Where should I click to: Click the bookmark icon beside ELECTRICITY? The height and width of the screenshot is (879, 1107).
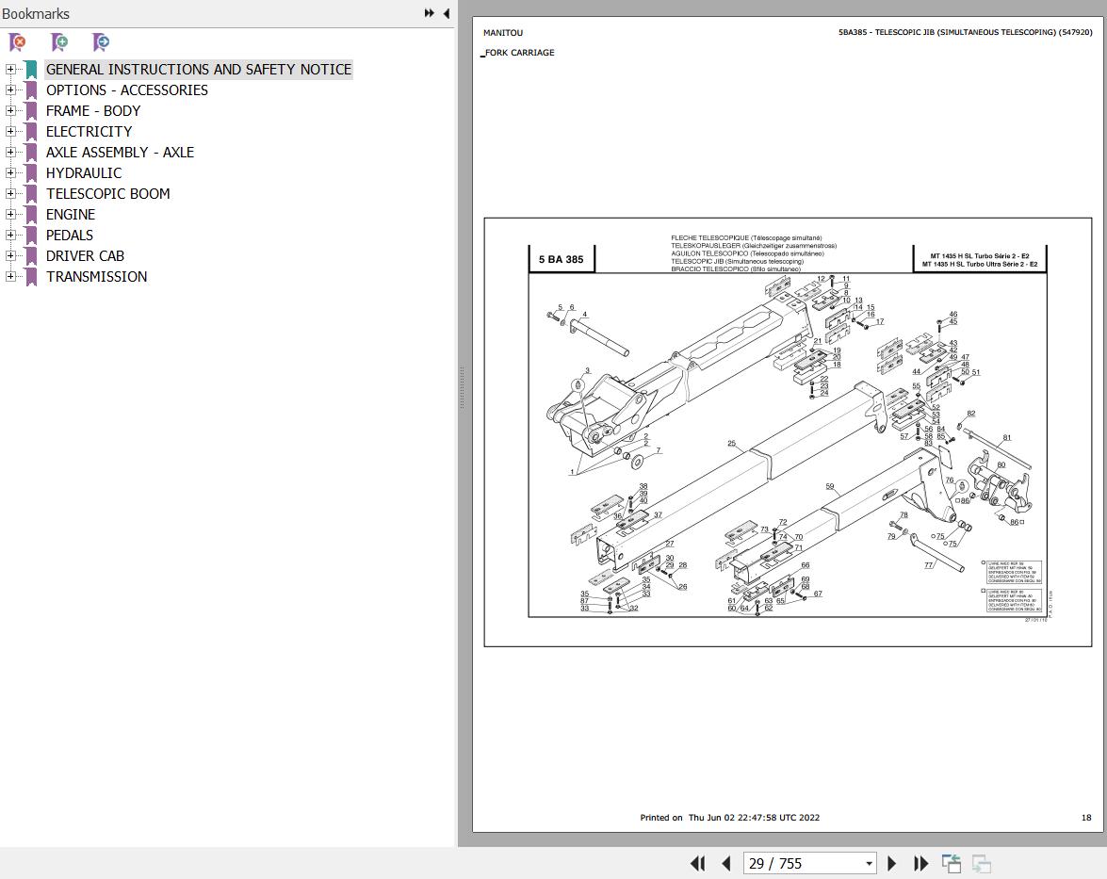(31, 131)
